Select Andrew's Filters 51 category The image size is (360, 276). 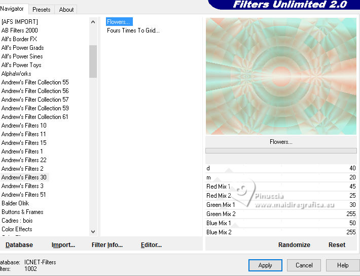[x=24, y=195]
